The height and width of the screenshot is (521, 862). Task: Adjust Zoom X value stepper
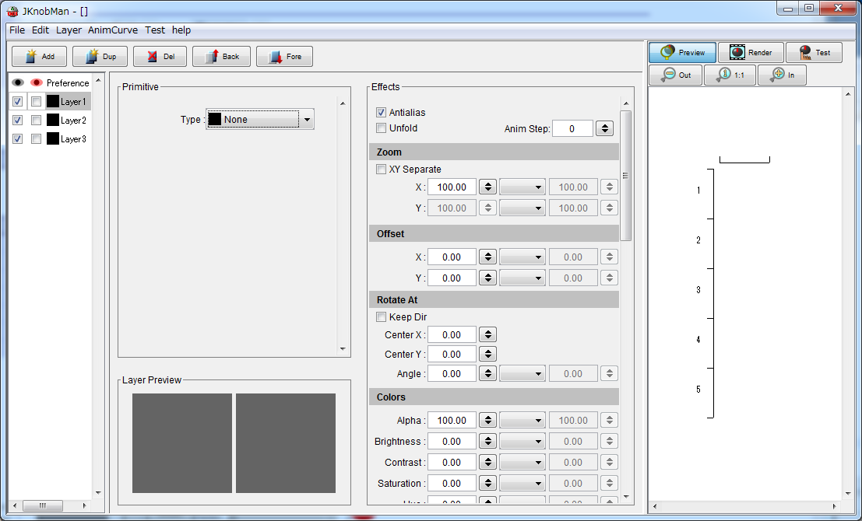(487, 187)
